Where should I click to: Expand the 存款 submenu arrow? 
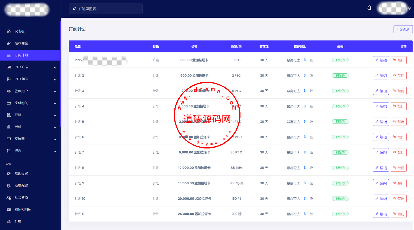pos(55,115)
